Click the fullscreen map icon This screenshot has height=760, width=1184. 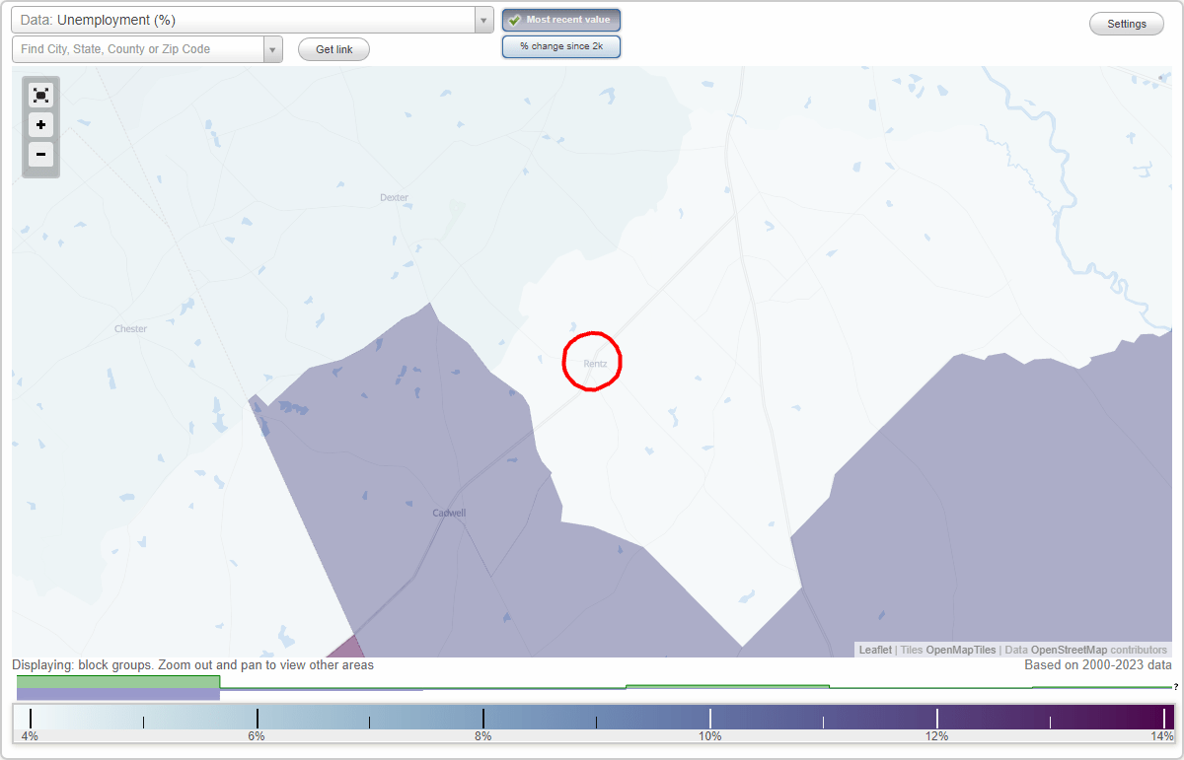(40, 96)
